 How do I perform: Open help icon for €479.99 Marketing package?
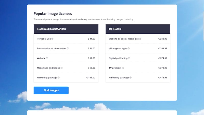131,78
